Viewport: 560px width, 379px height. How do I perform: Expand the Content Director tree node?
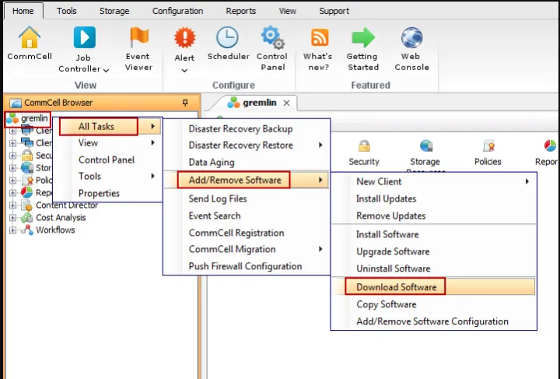[12, 205]
